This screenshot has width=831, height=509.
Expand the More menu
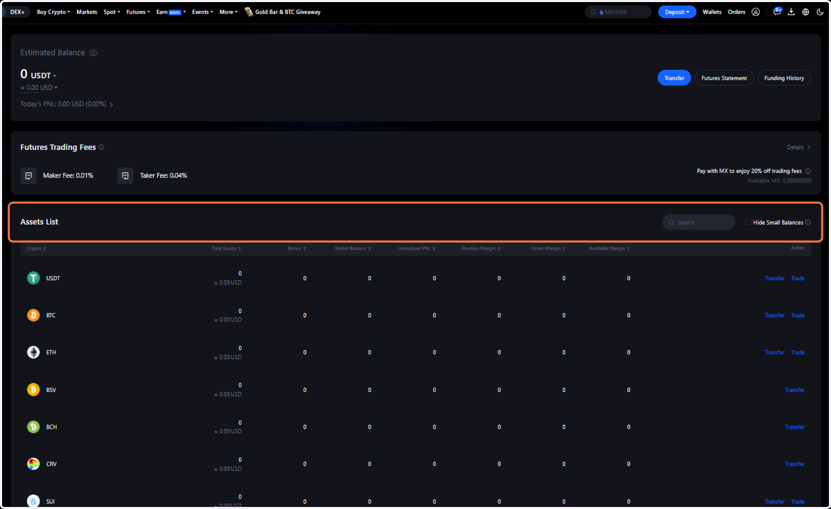pyautogui.click(x=229, y=12)
